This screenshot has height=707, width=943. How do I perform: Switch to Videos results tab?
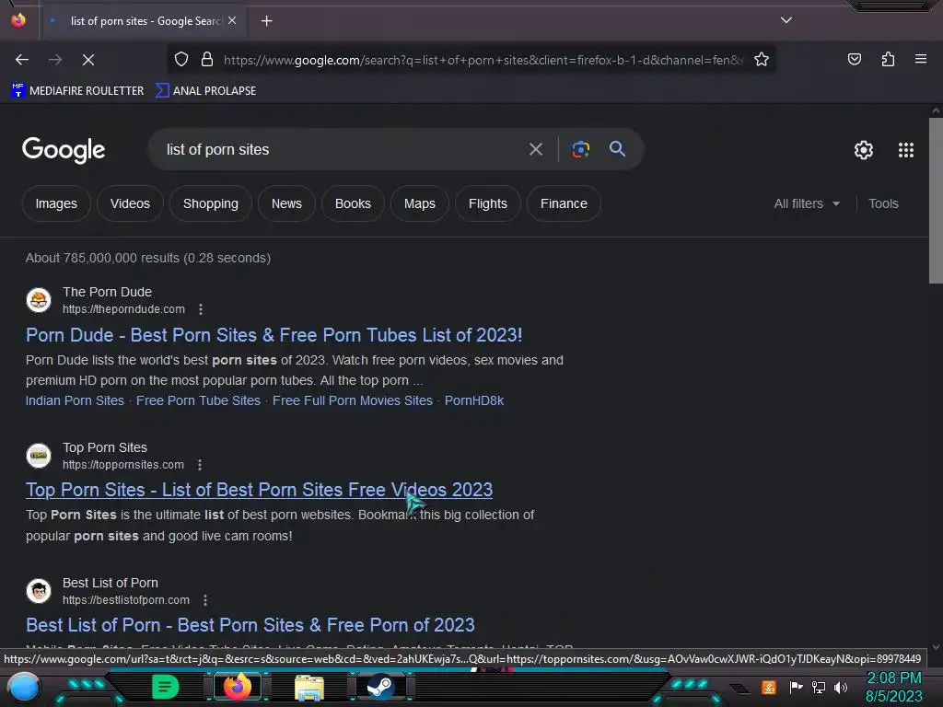click(130, 203)
